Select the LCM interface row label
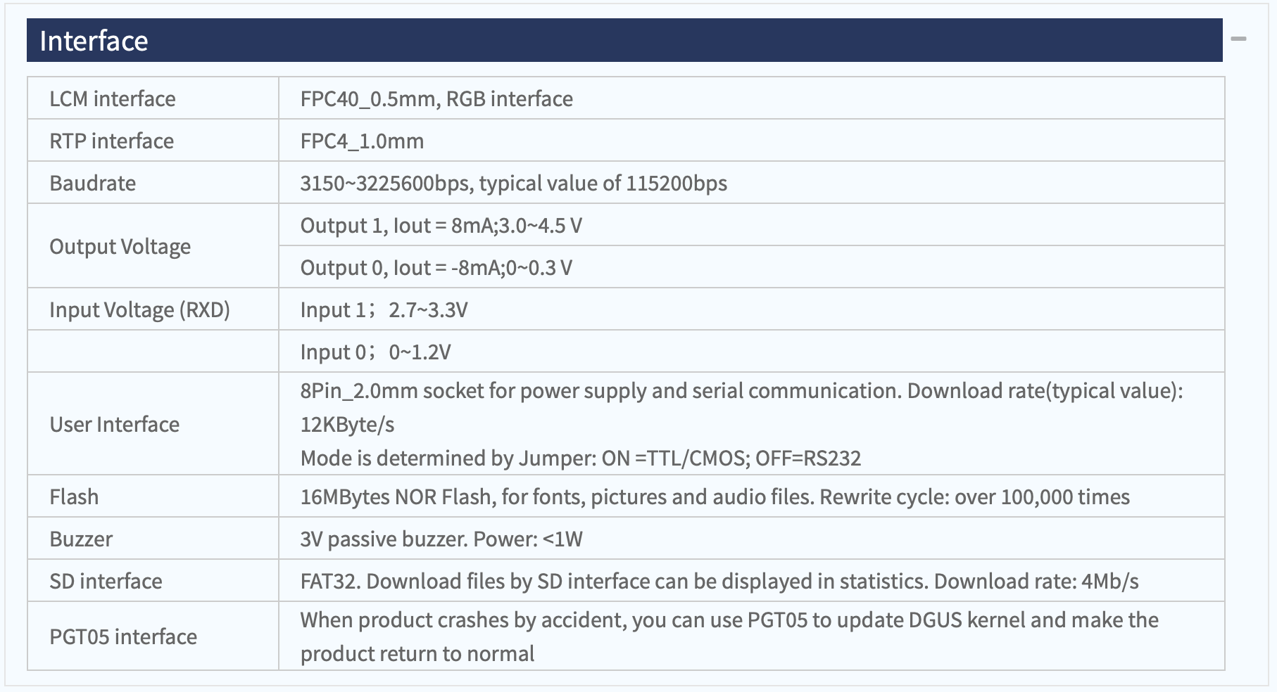Image resolution: width=1277 pixels, height=692 pixels. point(113,98)
